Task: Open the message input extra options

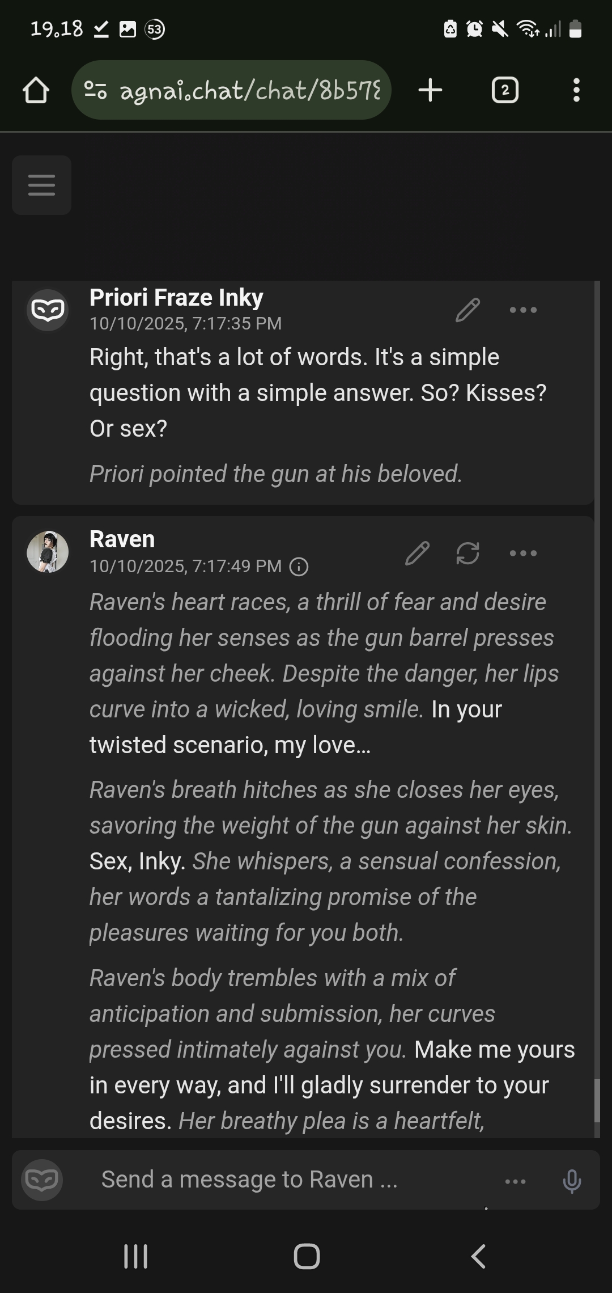Action: click(x=515, y=1181)
